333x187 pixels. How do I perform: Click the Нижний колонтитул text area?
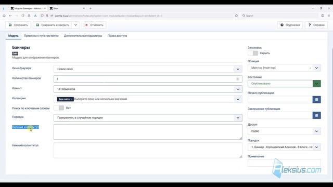click(x=148, y=150)
